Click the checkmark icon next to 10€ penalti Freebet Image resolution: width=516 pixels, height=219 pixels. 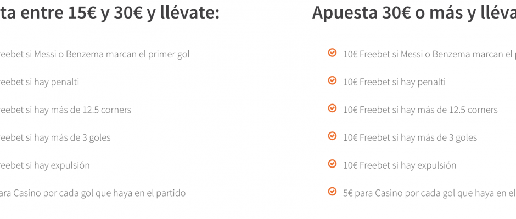coord(332,80)
